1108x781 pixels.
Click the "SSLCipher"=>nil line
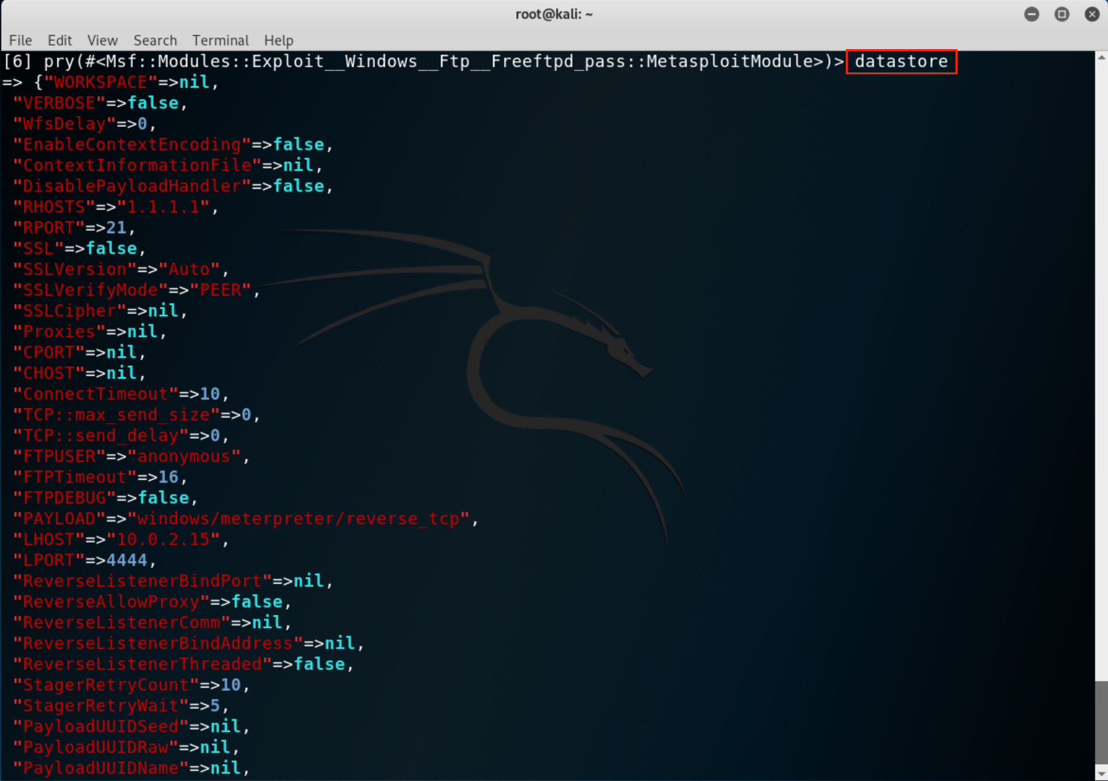click(100, 311)
